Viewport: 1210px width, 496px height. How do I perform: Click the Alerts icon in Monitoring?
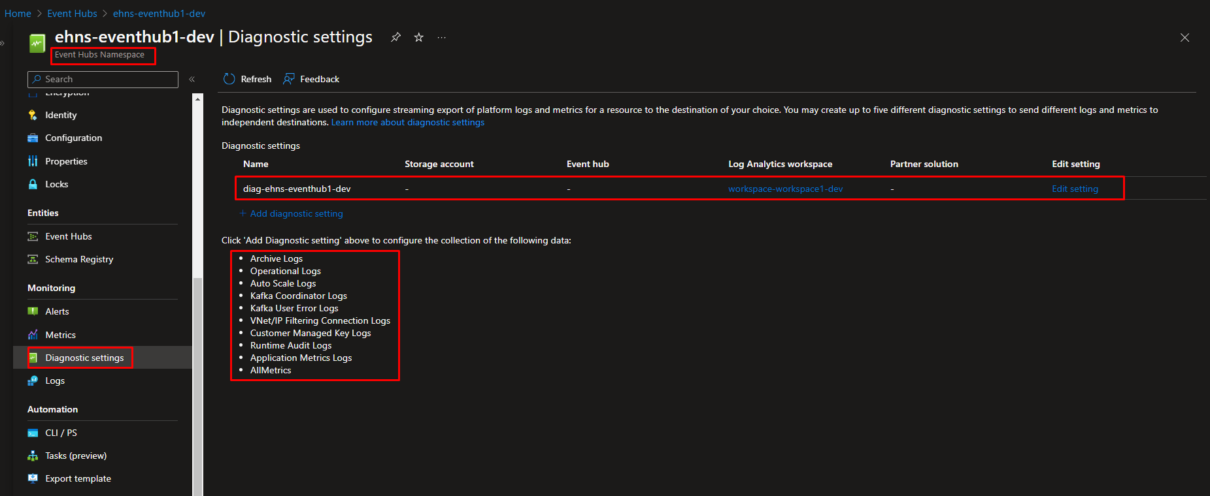coord(33,311)
